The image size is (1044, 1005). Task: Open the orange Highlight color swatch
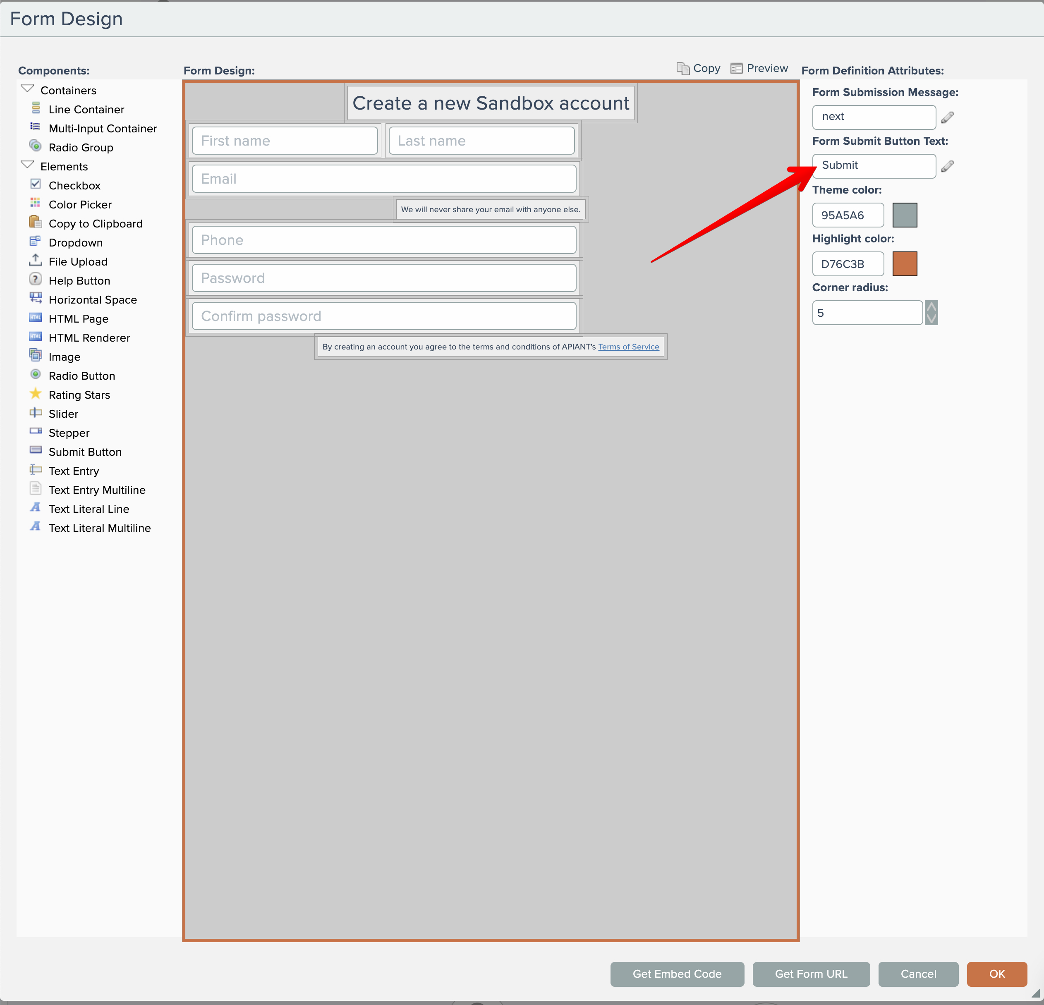tap(904, 263)
